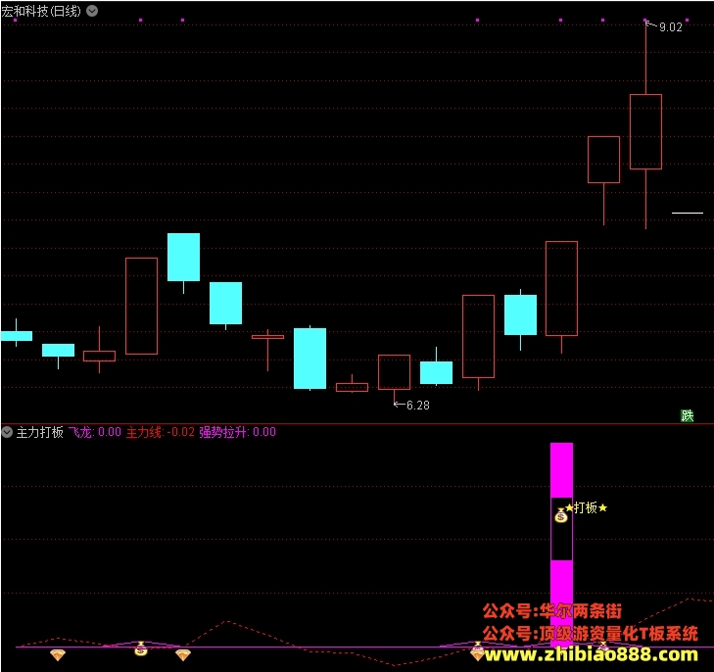Click the money bag icon beside ★打板★
Image resolution: width=714 pixels, height=672 pixels.
tap(561, 515)
